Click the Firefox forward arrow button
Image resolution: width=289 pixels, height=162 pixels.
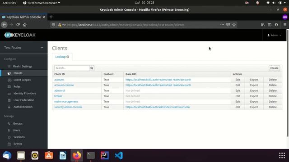(x=11, y=25)
